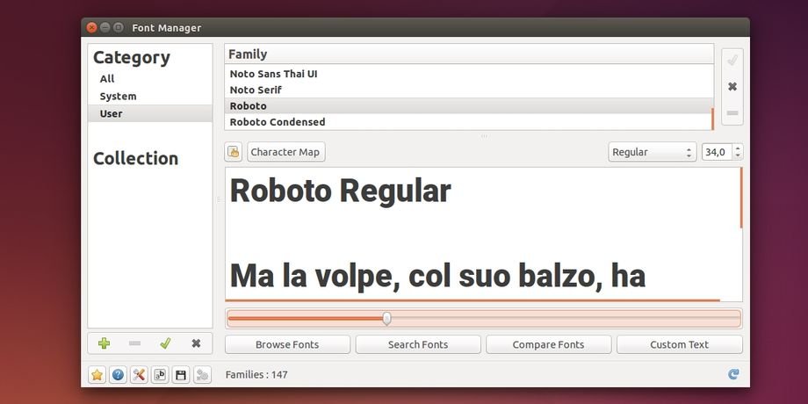Click the font size field showing 34,0
This screenshot has width=808, height=404.
pos(718,152)
